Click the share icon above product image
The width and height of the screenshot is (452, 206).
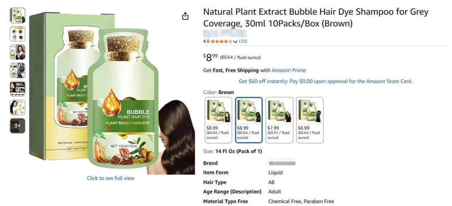(185, 16)
